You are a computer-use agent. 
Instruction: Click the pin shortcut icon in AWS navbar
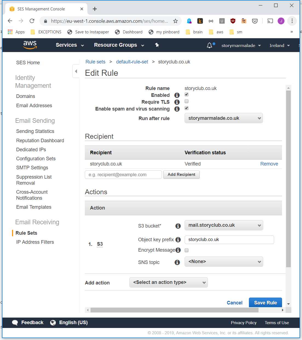point(157,45)
